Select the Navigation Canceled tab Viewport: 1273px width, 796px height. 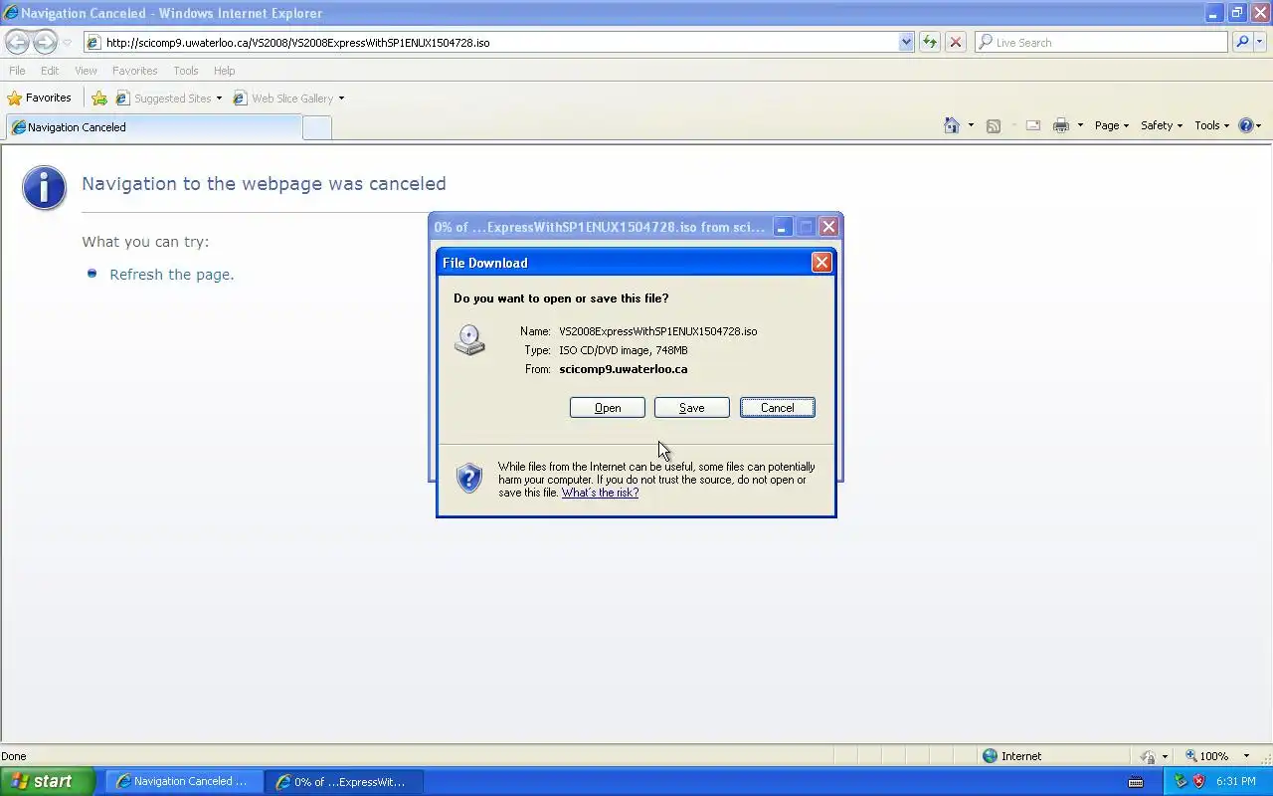[154, 127]
